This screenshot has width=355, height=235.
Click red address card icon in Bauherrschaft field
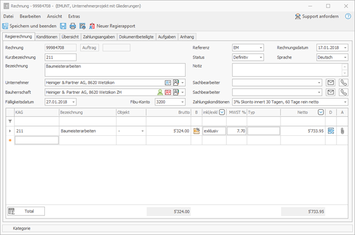coord(168,92)
